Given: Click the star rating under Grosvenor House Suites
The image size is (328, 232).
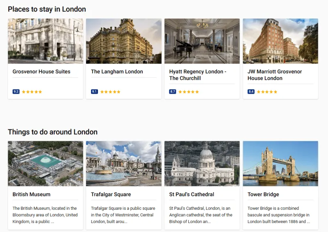Looking at the screenshot, I should tap(32, 92).
